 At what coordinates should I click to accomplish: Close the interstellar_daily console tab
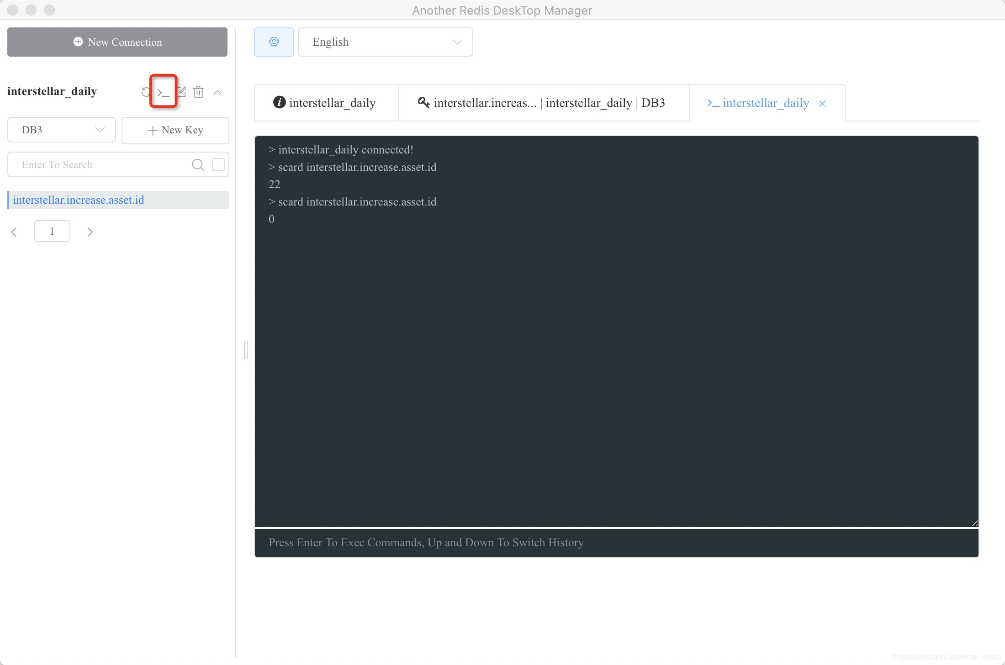(x=822, y=104)
